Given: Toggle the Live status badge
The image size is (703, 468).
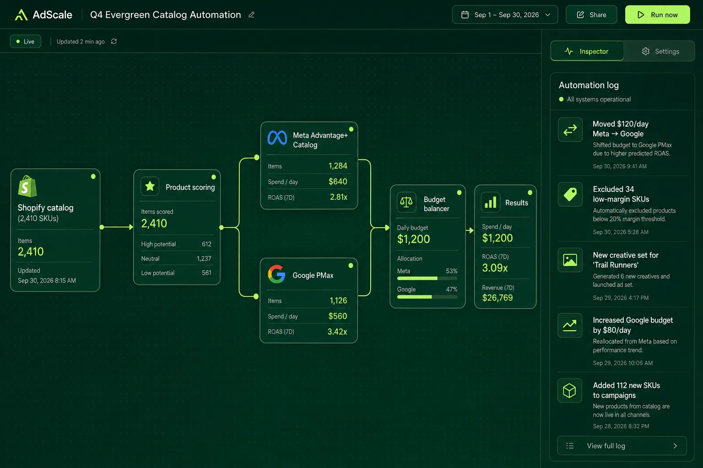Looking at the screenshot, I should click(26, 41).
